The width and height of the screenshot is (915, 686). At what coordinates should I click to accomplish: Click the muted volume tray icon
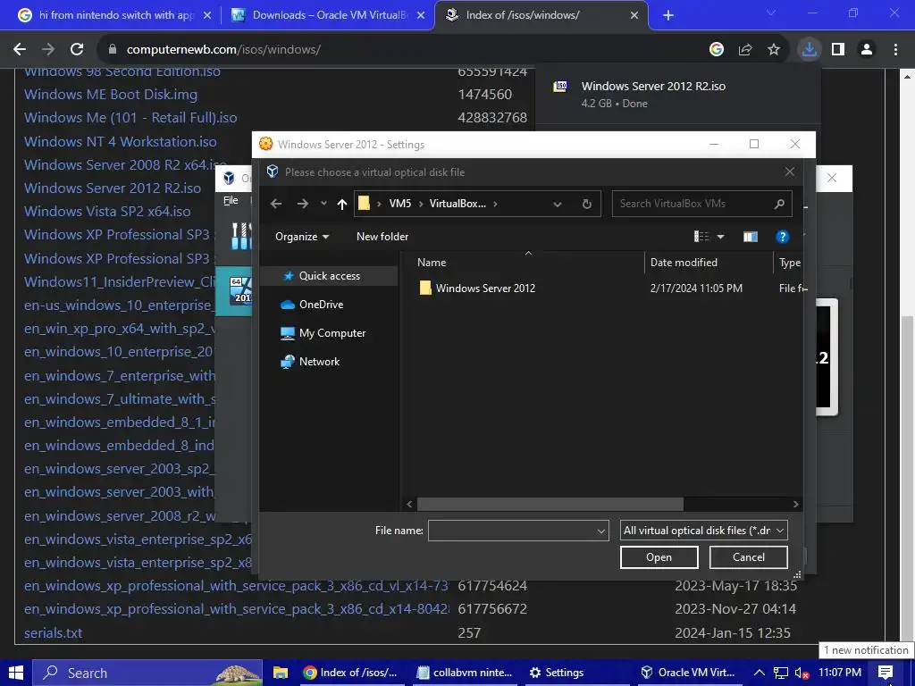tap(802, 673)
